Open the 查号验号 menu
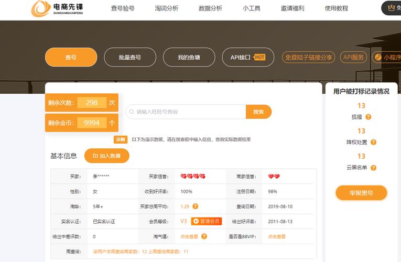 coord(123,8)
